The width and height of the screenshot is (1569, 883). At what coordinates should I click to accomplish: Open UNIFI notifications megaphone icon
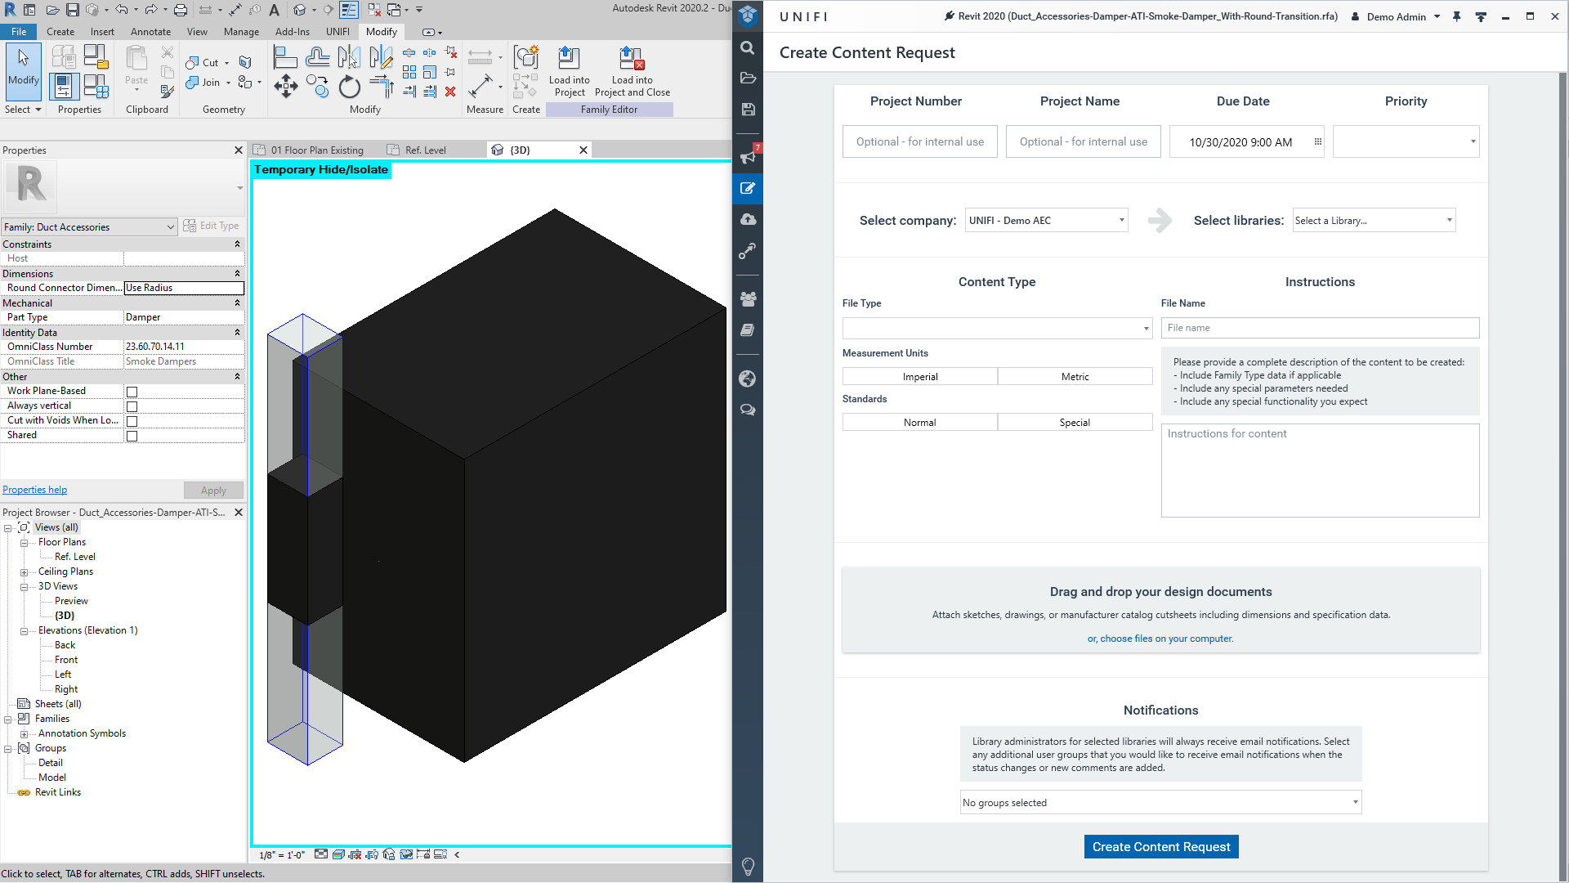point(747,157)
